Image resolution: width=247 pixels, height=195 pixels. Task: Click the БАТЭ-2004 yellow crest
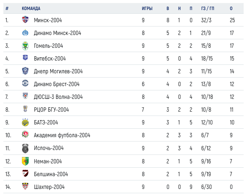pyautogui.click(x=25, y=122)
